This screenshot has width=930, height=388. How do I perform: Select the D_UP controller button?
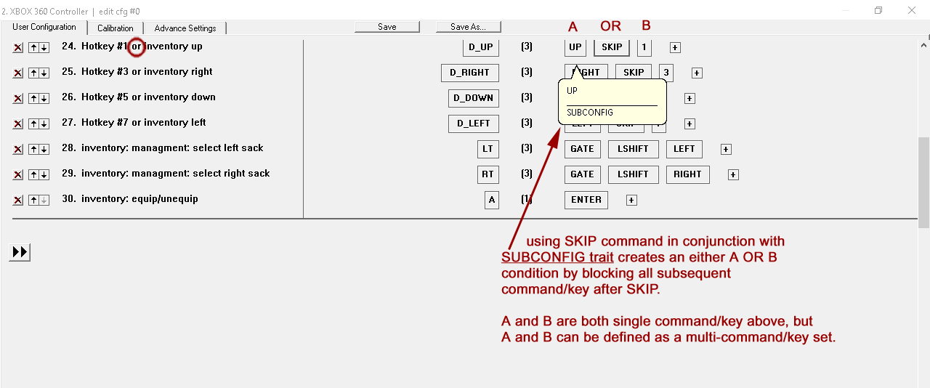pos(481,47)
